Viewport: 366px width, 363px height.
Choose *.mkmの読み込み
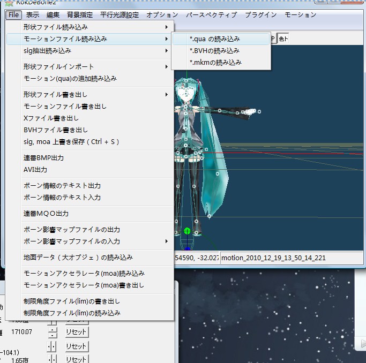point(221,62)
